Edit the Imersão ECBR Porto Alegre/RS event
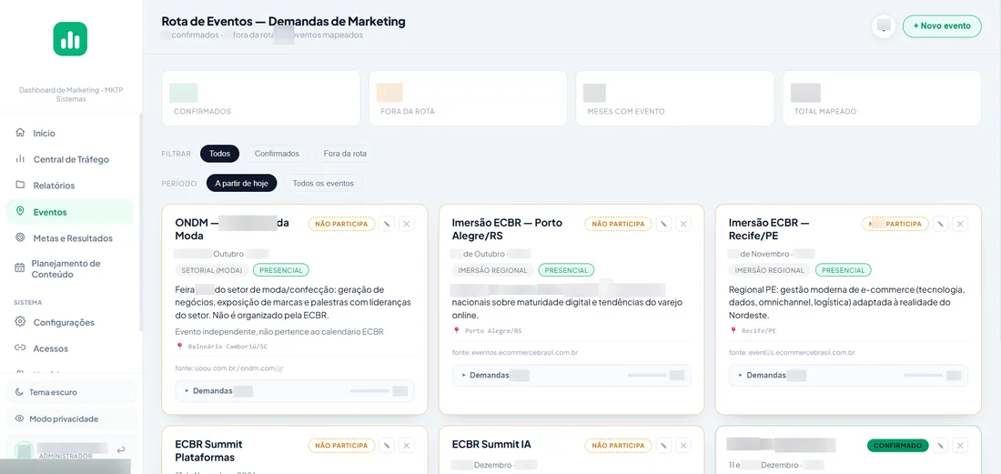Viewport: 1001px width, 474px height. coord(663,224)
